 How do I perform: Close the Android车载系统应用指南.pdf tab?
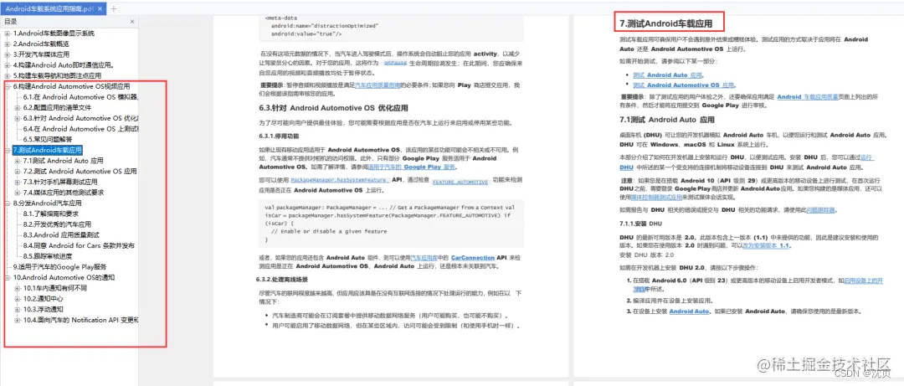coord(100,8)
